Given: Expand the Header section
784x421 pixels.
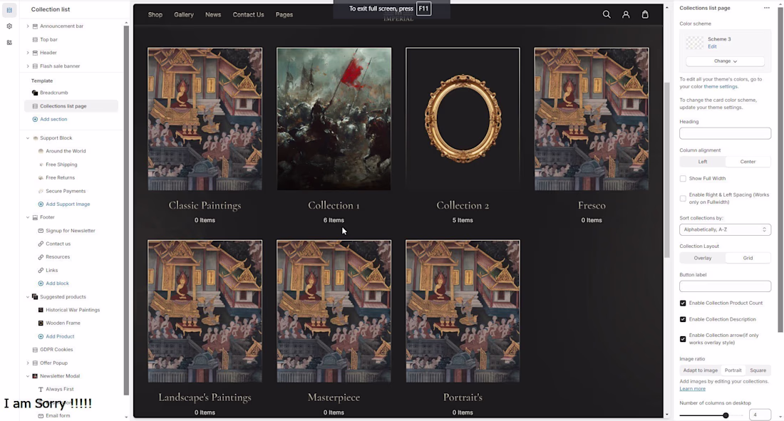Looking at the screenshot, I should (28, 53).
